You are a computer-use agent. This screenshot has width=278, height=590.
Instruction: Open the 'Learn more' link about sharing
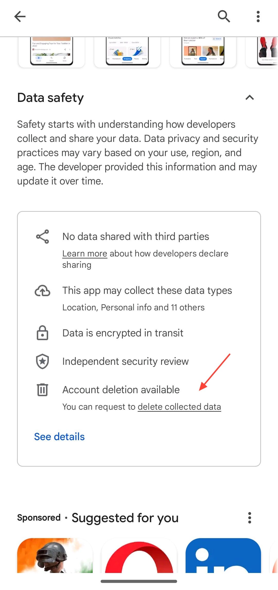(x=85, y=254)
